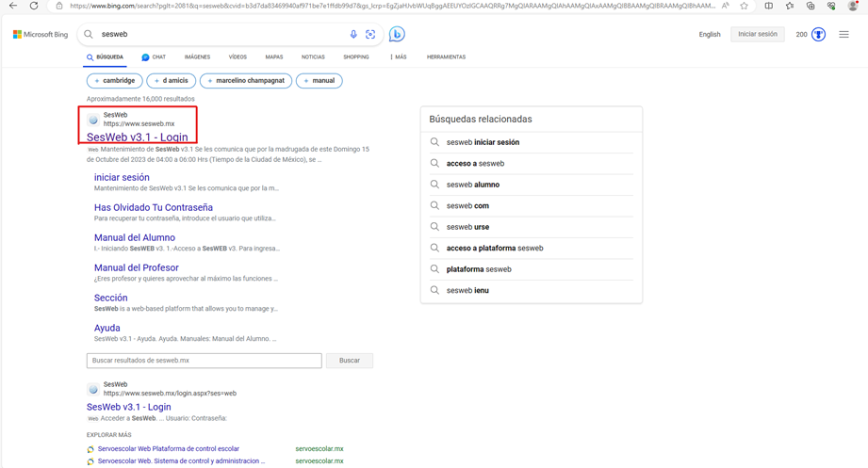The height and width of the screenshot is (468, 868).
Task: Open 'Servoescolar Web. Sistema de control' link
Action: (181, 460)
